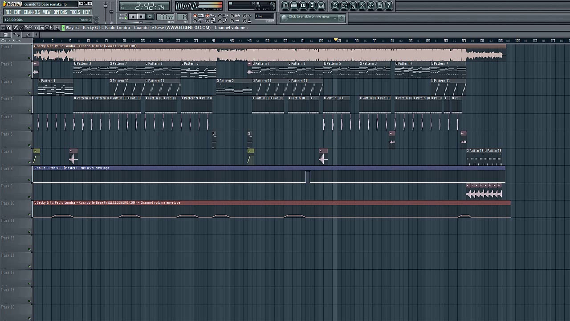
Task: Select the playlist Slice tool
Action: click(x=41, y=28)
